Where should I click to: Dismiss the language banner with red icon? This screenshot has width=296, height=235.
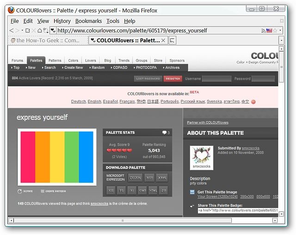click(x=253, y=102)
